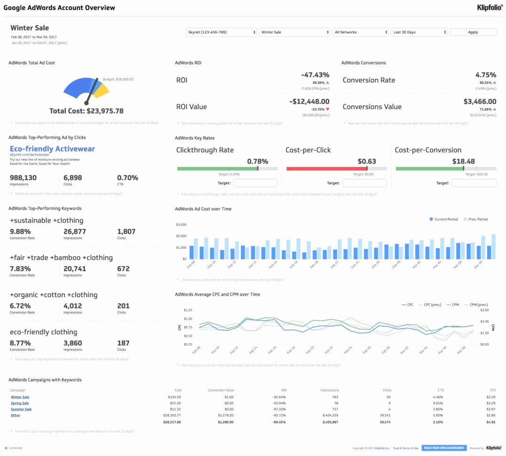
Task: Click the green Connected status dot
Action: point(6,448)
